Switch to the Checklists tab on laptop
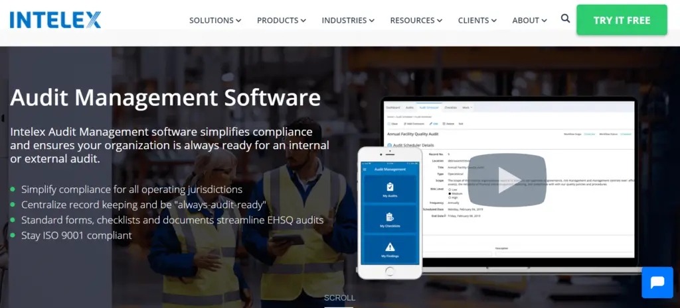 (x=451, y=107)
